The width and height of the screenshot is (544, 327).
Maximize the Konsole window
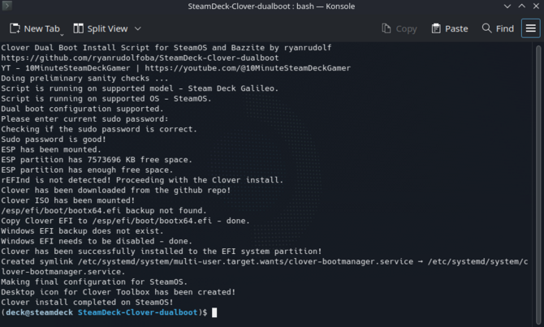click(522, 6)
